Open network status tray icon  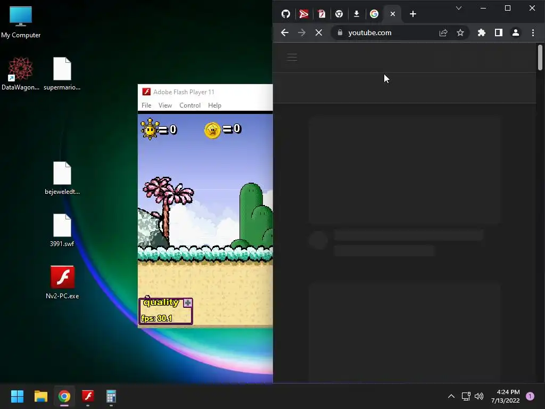tap(466, 396)
